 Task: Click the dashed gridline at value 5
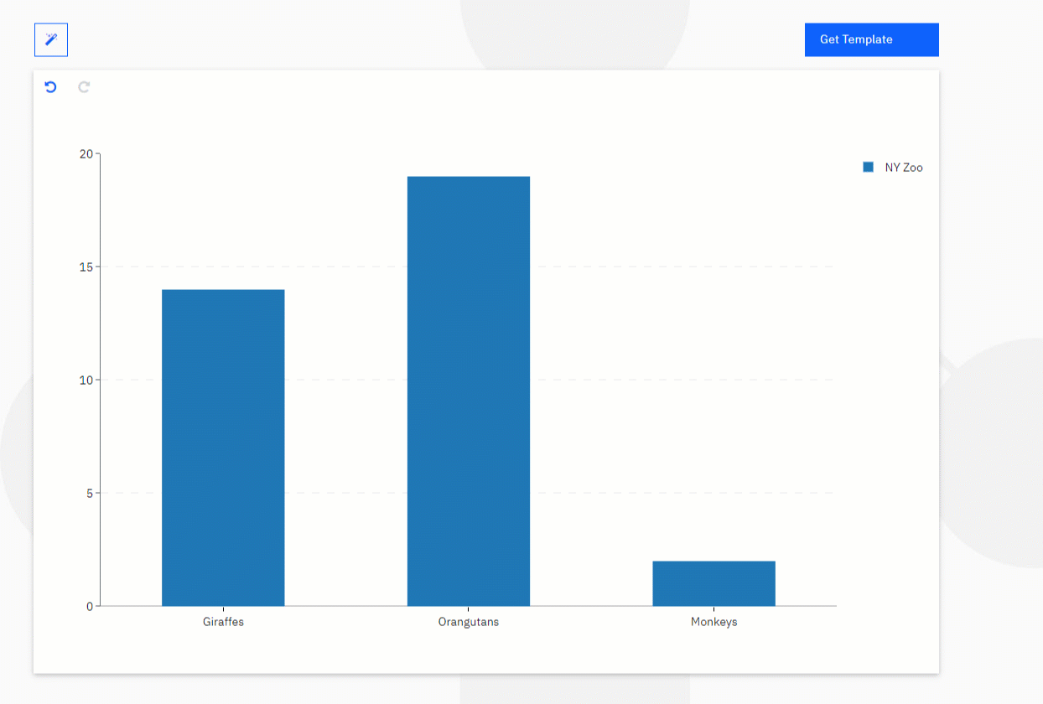tap(587, 493)
